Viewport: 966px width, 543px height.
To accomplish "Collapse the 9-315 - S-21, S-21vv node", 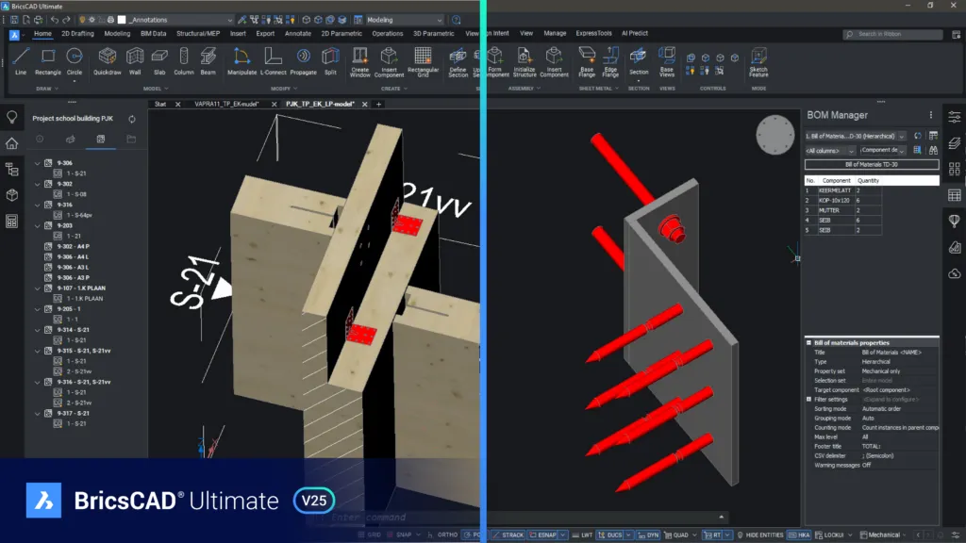I will pyautogui.click(x=38, y=351).
